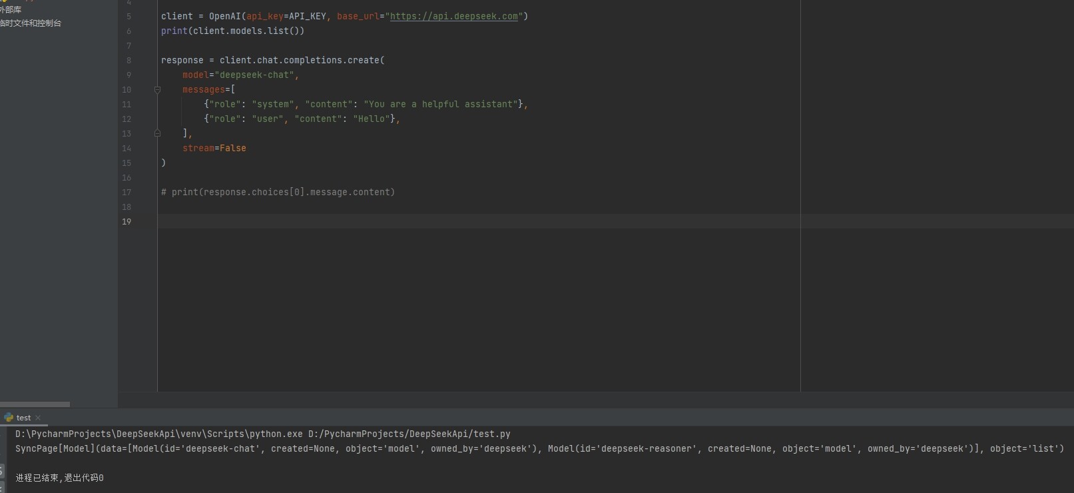Toggle a breakpoint on line number 17
Viewport: 1074px width, 493px height.
[x=127, y=193]
